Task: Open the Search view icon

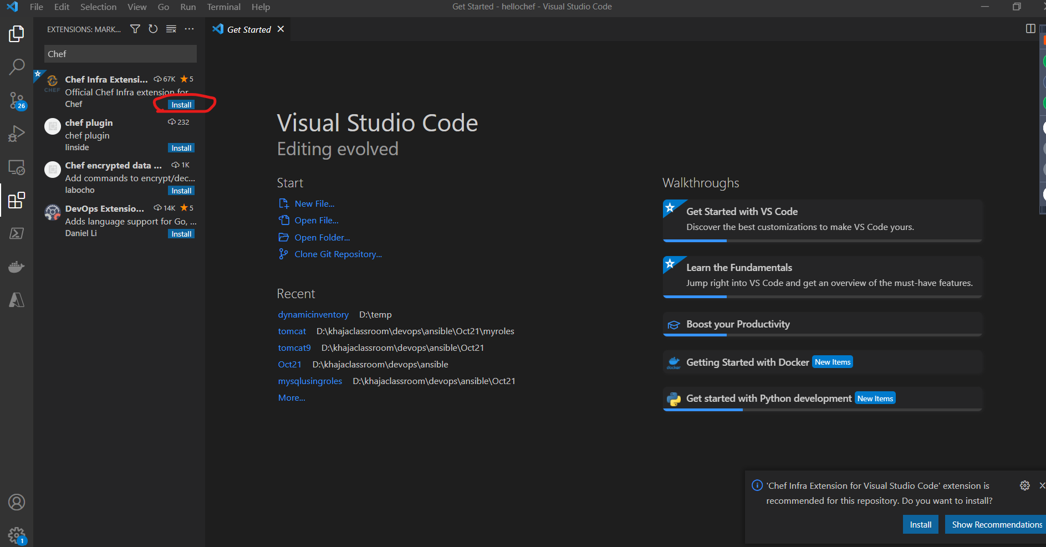Action: coord(17,67)
